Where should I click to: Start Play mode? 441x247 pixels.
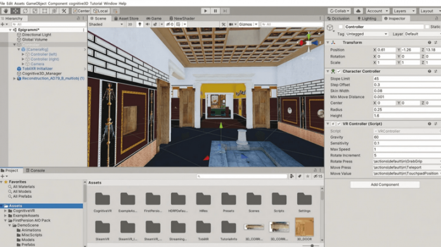pos(205,11)
